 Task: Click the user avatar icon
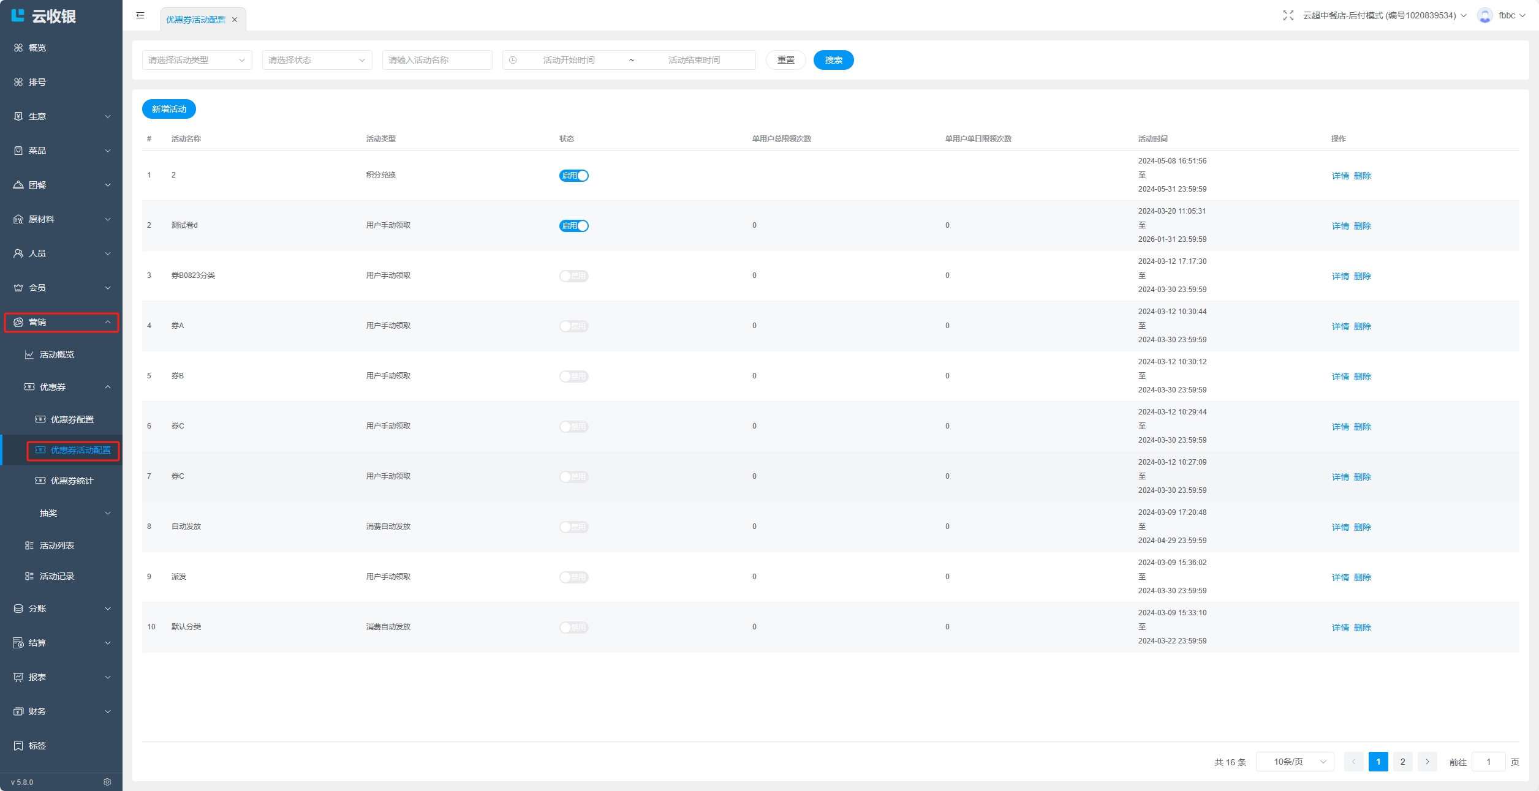point(1484,15)
